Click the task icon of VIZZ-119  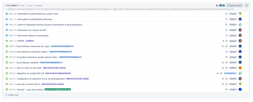point(7,35)
